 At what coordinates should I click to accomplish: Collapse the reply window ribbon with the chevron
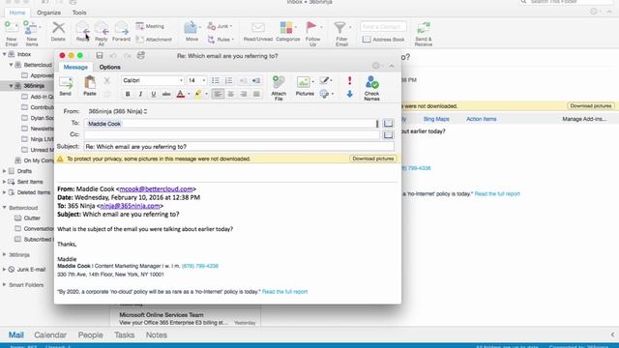tap(391, 66)
